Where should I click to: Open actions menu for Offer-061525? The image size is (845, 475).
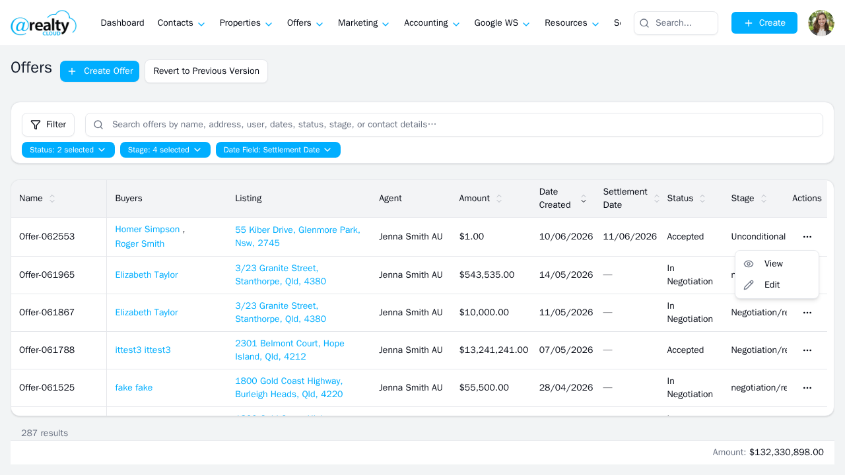(x=807, y=388)
